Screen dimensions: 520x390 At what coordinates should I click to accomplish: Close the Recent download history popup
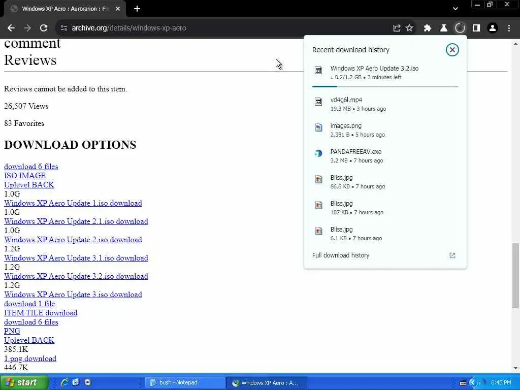pos(452,50)
